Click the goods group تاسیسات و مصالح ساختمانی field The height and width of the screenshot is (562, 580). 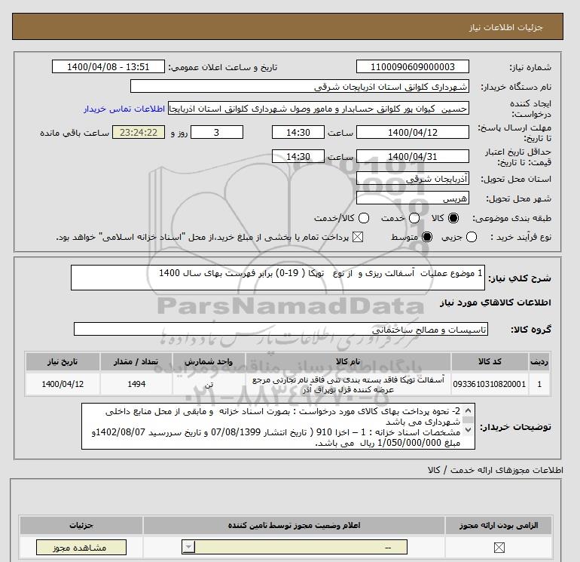(x=281, y=329)
